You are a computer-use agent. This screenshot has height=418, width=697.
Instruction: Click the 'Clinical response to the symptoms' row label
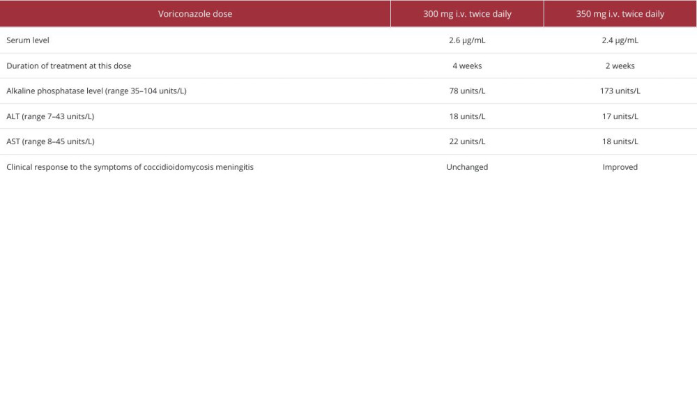tap(130, 167)
